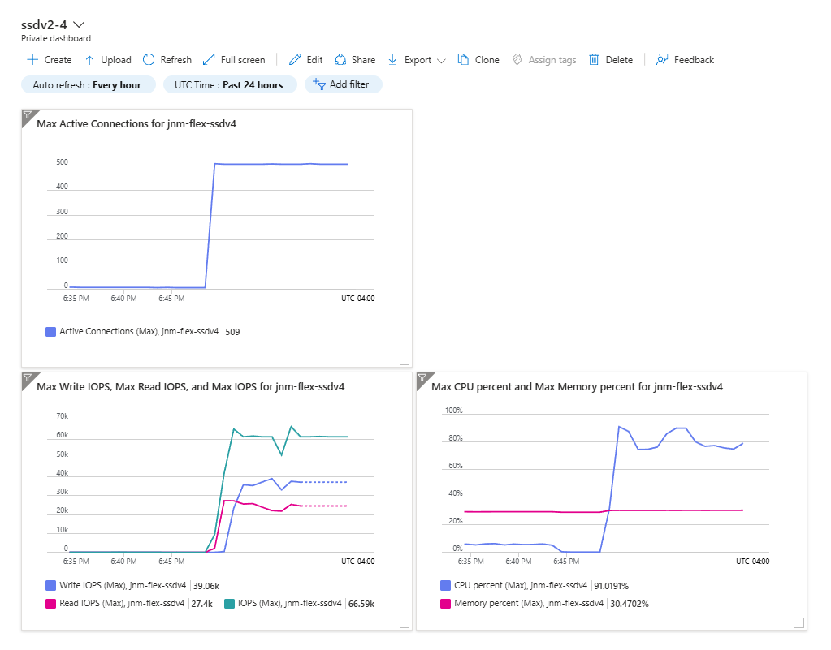The width and height of the screenshot is (831, 650).
Task: Click the Share dashboard icon
Action: point(340,60)
